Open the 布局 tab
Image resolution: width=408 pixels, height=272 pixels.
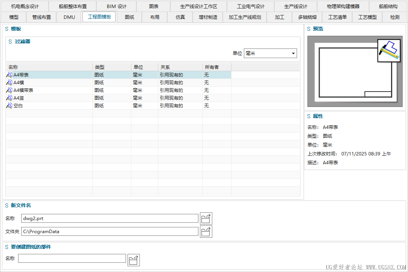(154, 17)
